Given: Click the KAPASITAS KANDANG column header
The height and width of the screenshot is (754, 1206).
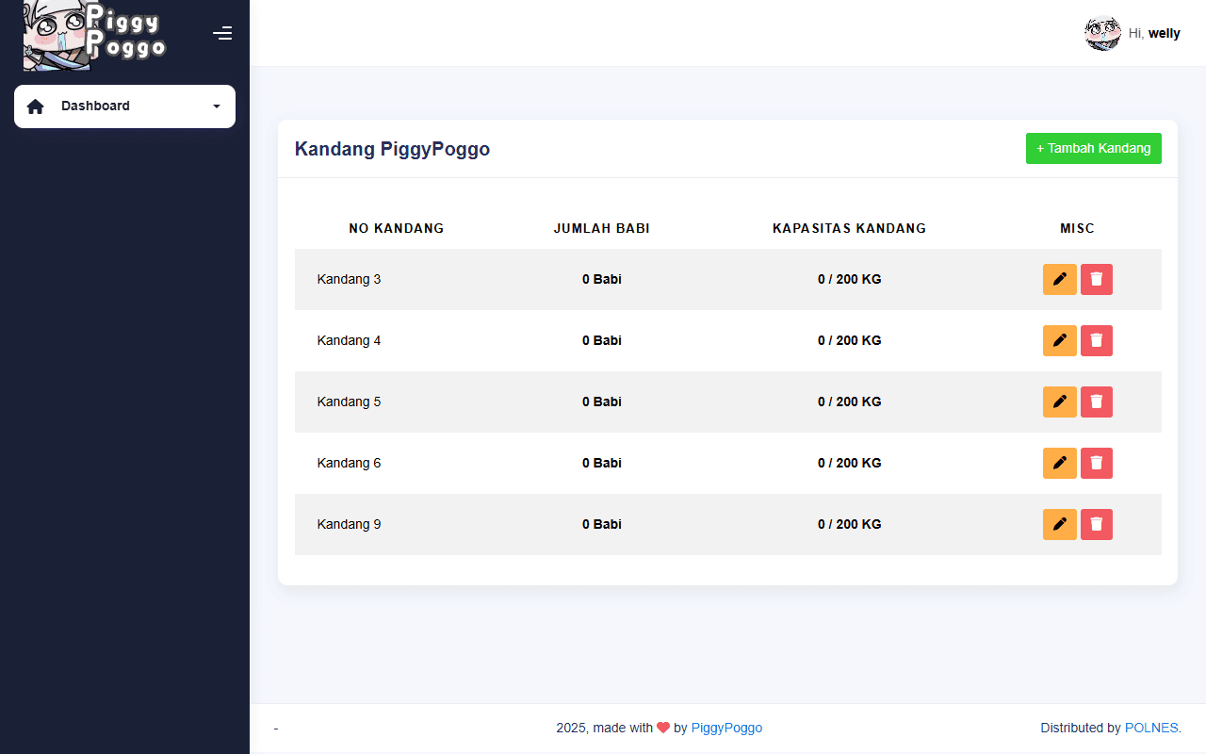Looking at the screenshot, I should (850, 228).
